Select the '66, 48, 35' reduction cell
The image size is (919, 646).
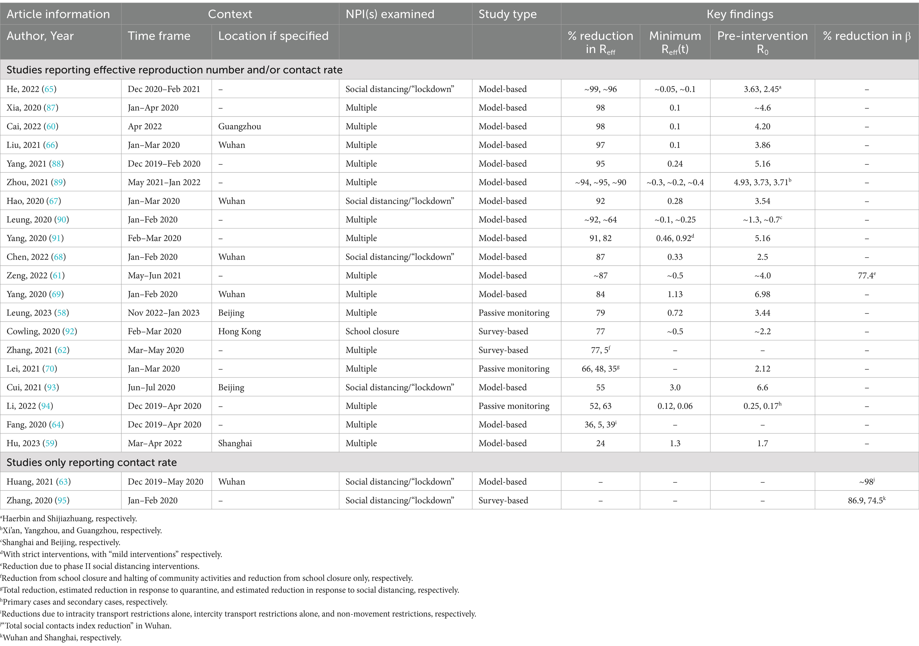point(600,369)
